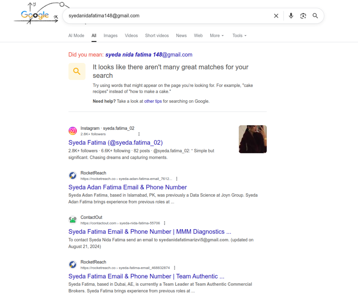Open the Tools dropdown
Screen dimensions: 358x300
[x=239, y=36]
